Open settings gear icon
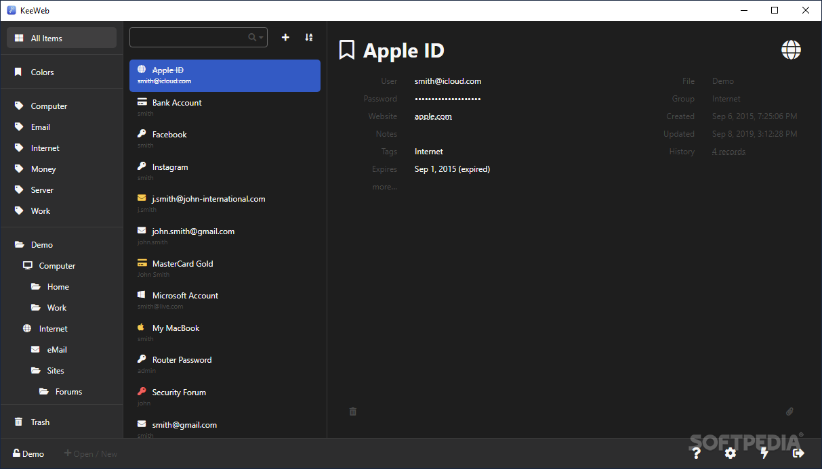822x469 pixels. pos(730,453)
